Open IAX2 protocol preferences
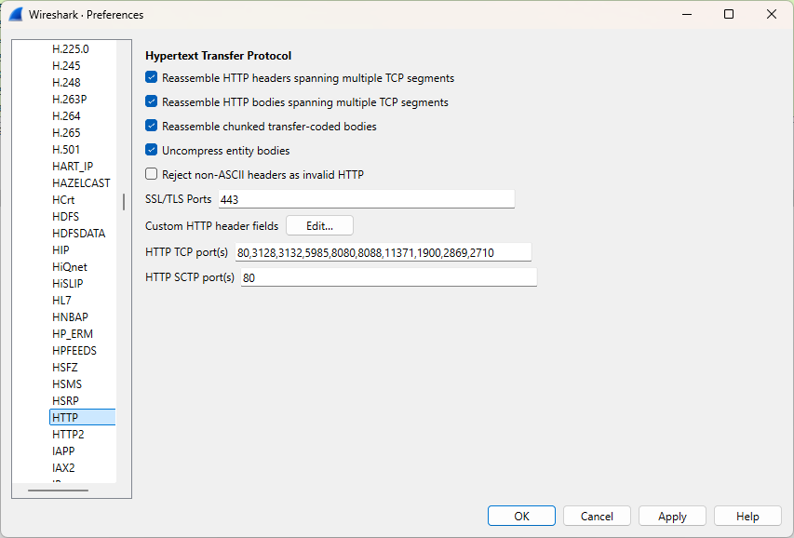Screen dimensions: 794x538 click(63, 467)
